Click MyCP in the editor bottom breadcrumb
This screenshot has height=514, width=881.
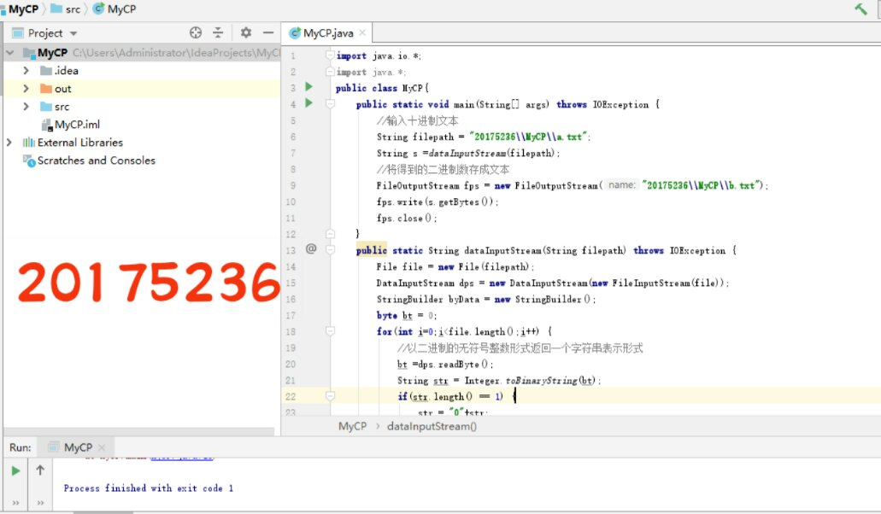click(x=352, y=426)
